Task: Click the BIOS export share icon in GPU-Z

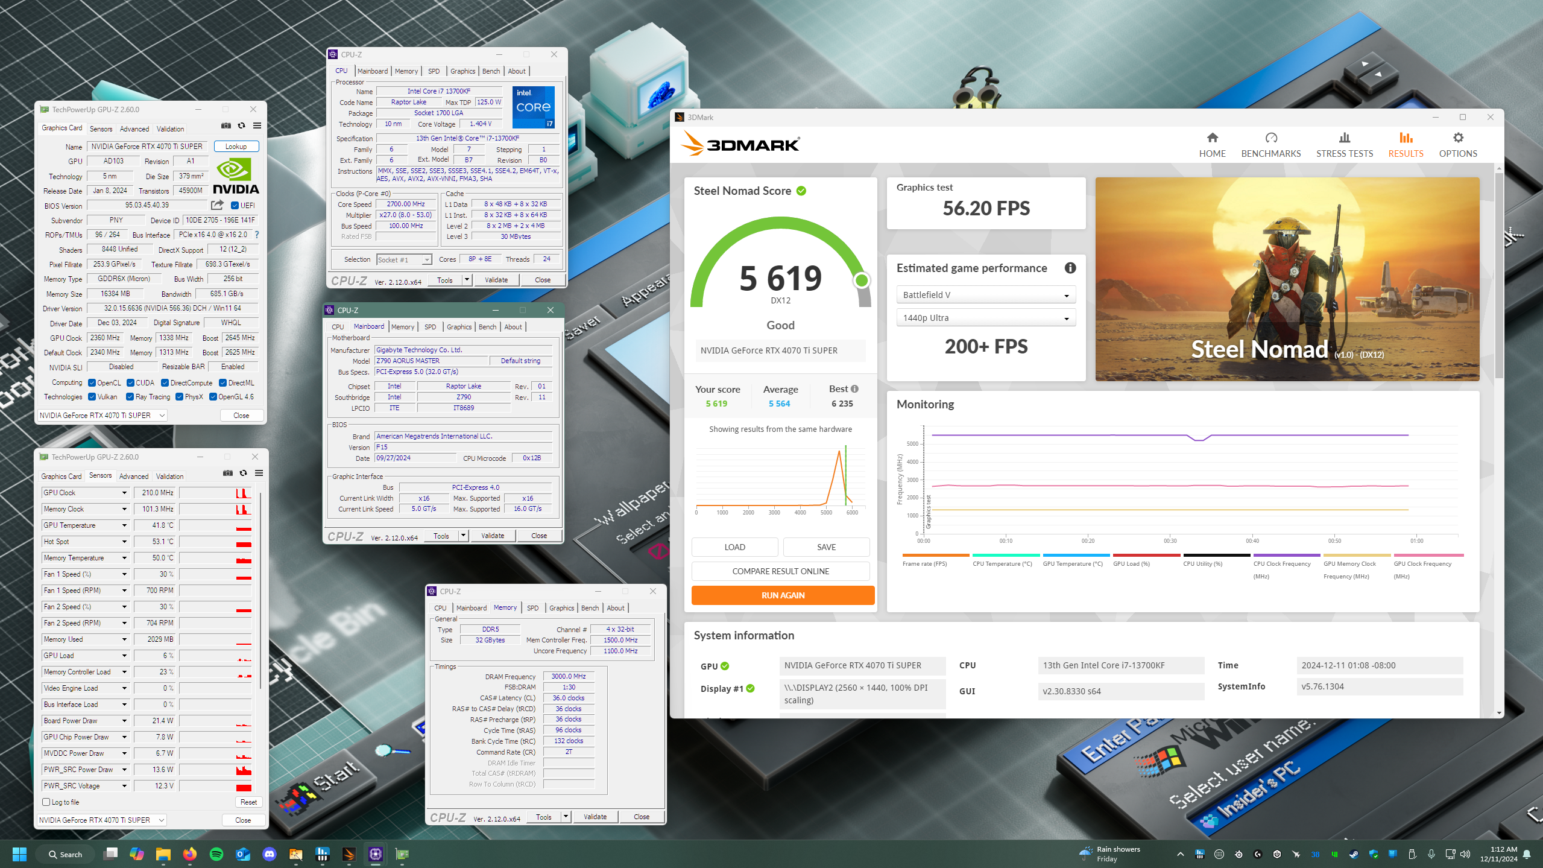Action: pyautogui.click(x=217, y=205)
